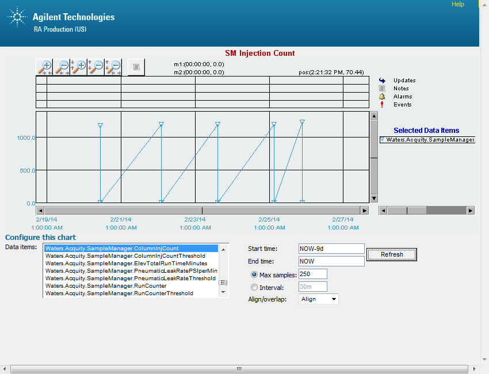Click the blue Updates arrow icon

pyautogui.click(x=382, y=81)
